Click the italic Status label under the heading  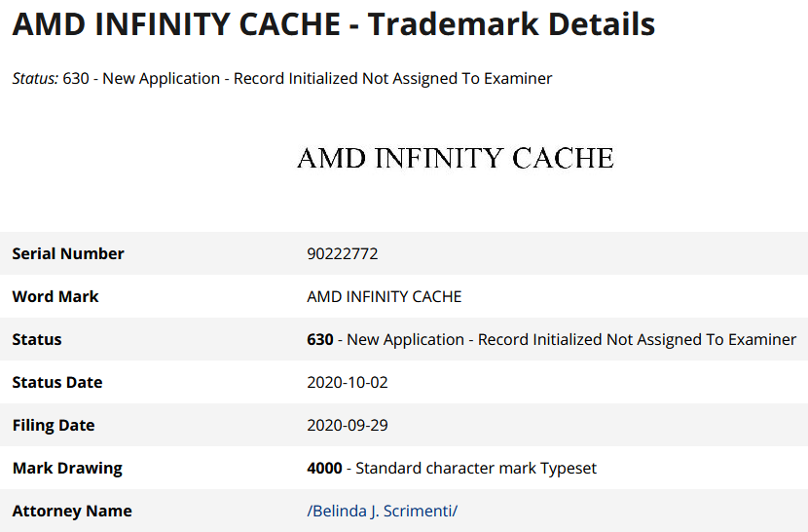pyautogui.click(x=35, y=78)
